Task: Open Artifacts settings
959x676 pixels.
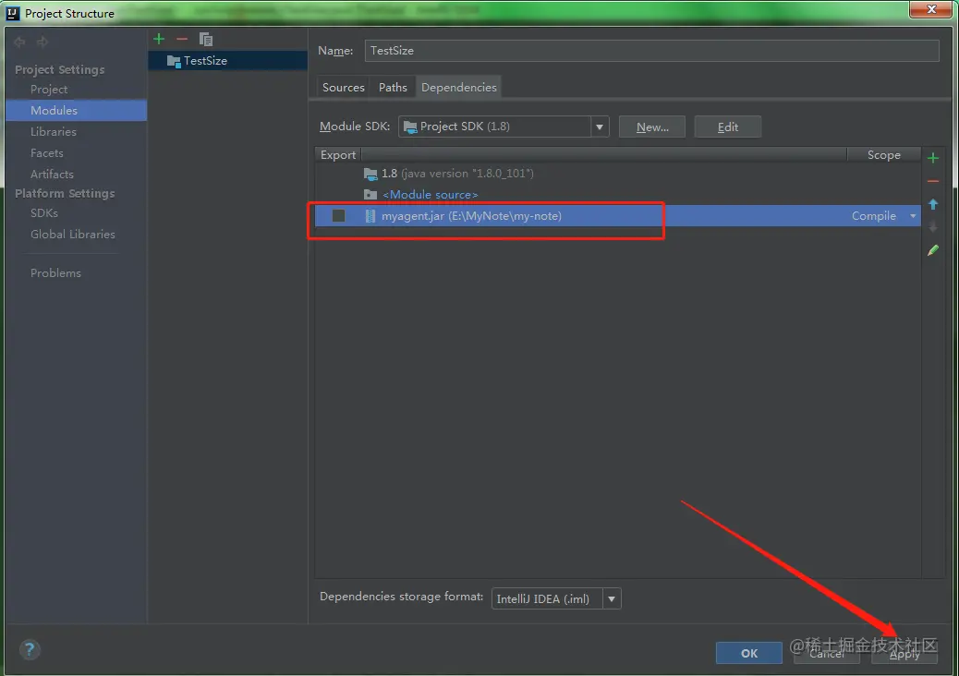Action: coord(52,175)
